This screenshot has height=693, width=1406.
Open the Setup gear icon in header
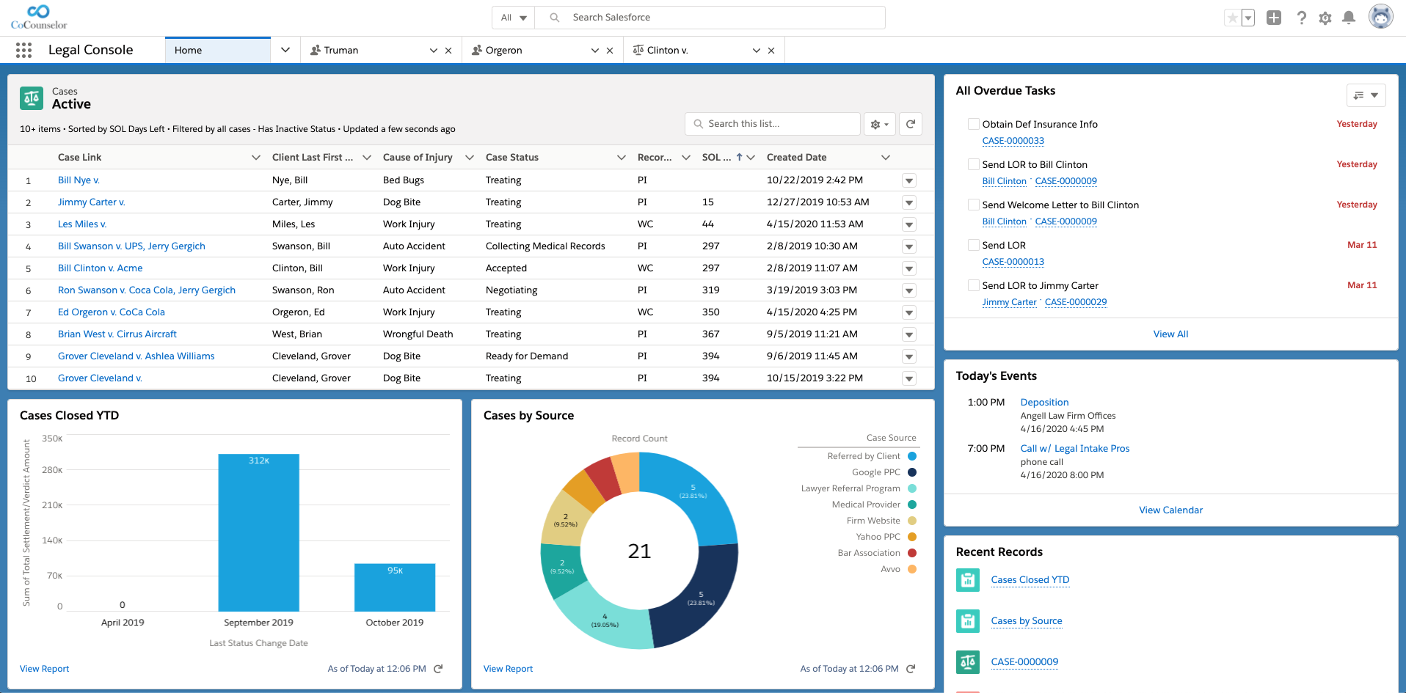(1325, 18)
